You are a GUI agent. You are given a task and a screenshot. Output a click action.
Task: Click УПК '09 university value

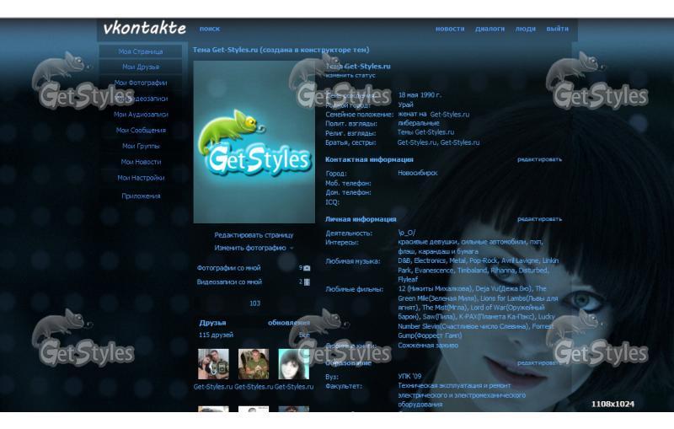(409, 377)
